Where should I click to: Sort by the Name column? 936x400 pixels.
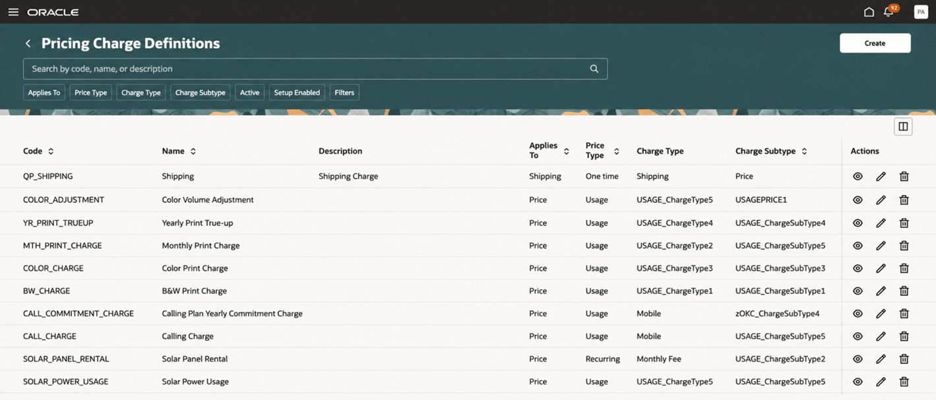[x=193, y=152]
